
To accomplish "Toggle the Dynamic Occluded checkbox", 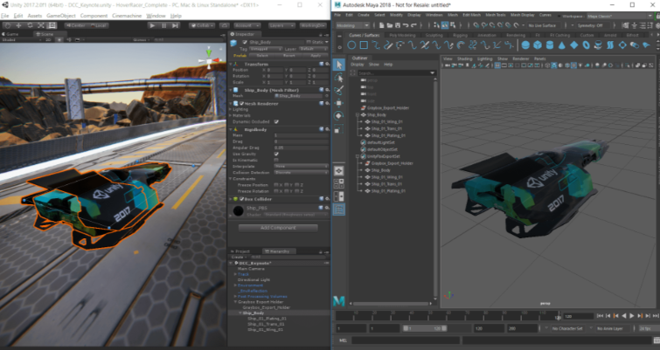I will click(x=277, y=121).
